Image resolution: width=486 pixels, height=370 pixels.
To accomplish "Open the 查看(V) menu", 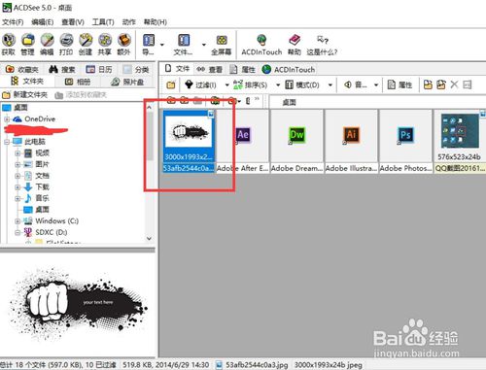I will [x=73, y=22].
